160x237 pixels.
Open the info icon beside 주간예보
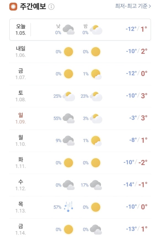51,7
